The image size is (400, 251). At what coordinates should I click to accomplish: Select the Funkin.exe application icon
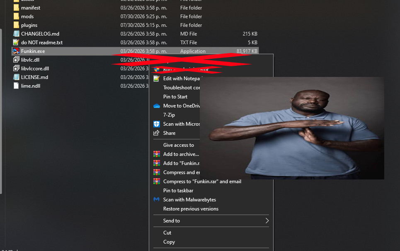pos(16,51)
